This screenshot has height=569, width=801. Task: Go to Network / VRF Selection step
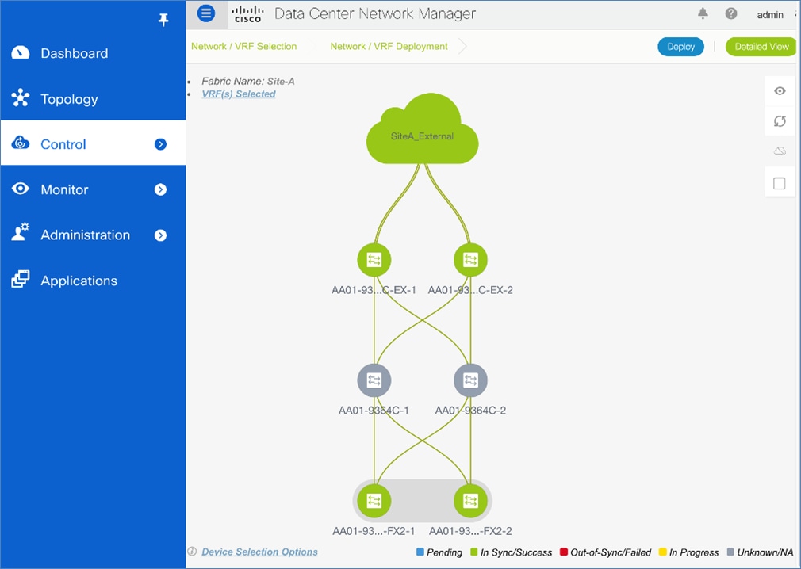point(243,47)
